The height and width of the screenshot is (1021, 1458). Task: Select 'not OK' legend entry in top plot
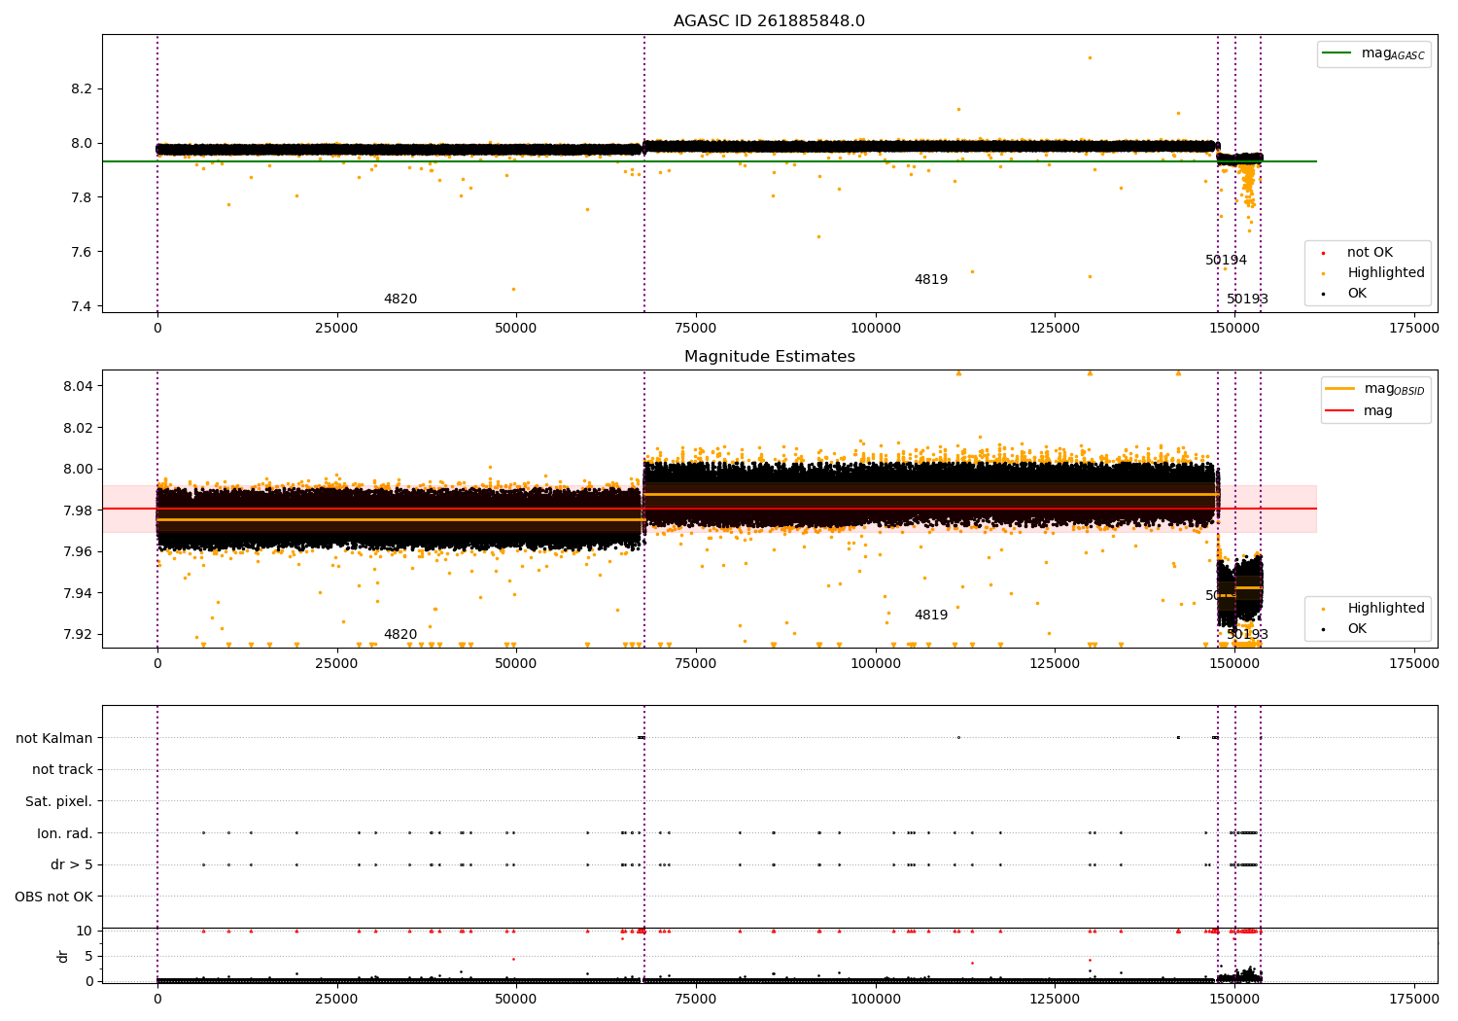(1370, 253)
